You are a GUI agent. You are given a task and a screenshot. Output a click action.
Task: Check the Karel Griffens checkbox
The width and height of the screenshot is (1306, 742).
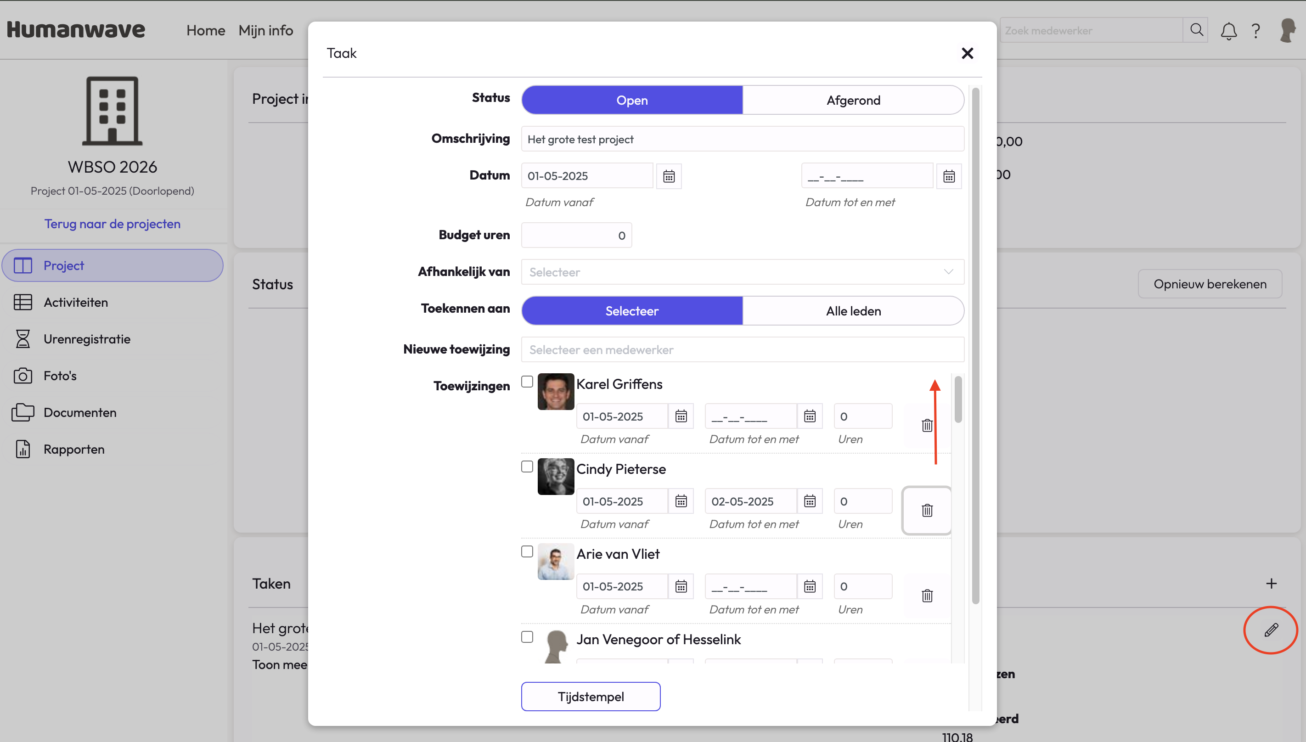527,382
